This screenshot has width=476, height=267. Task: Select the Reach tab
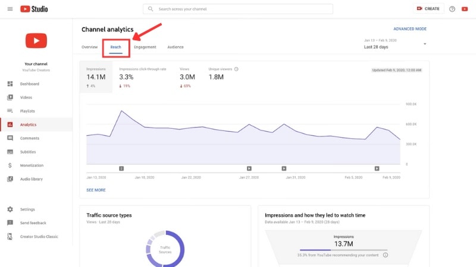[x=115, y=47]
